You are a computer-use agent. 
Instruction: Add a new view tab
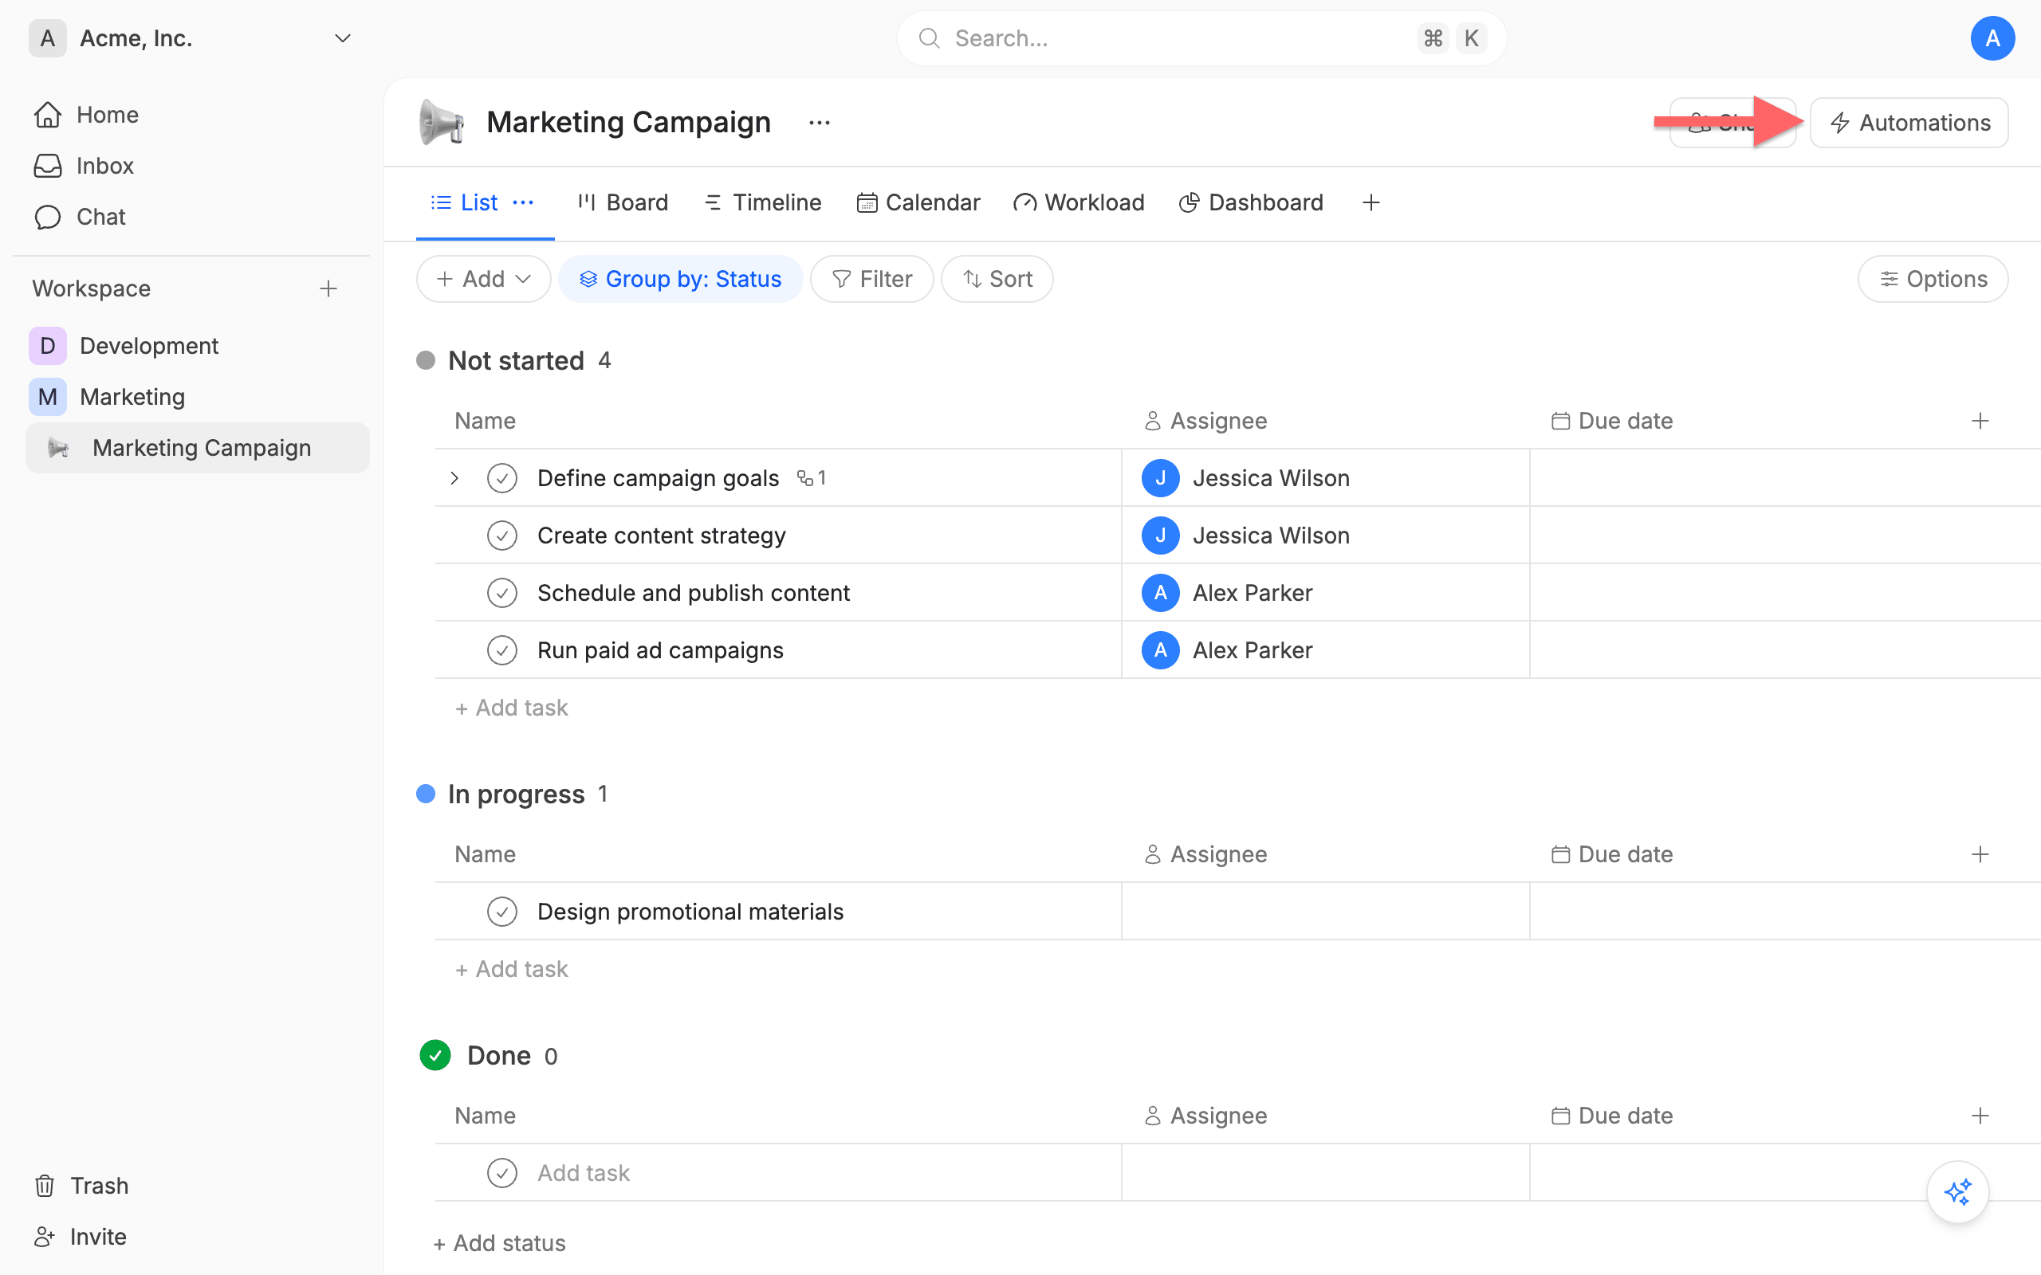pyautogui.click(x=1370, y=202)
